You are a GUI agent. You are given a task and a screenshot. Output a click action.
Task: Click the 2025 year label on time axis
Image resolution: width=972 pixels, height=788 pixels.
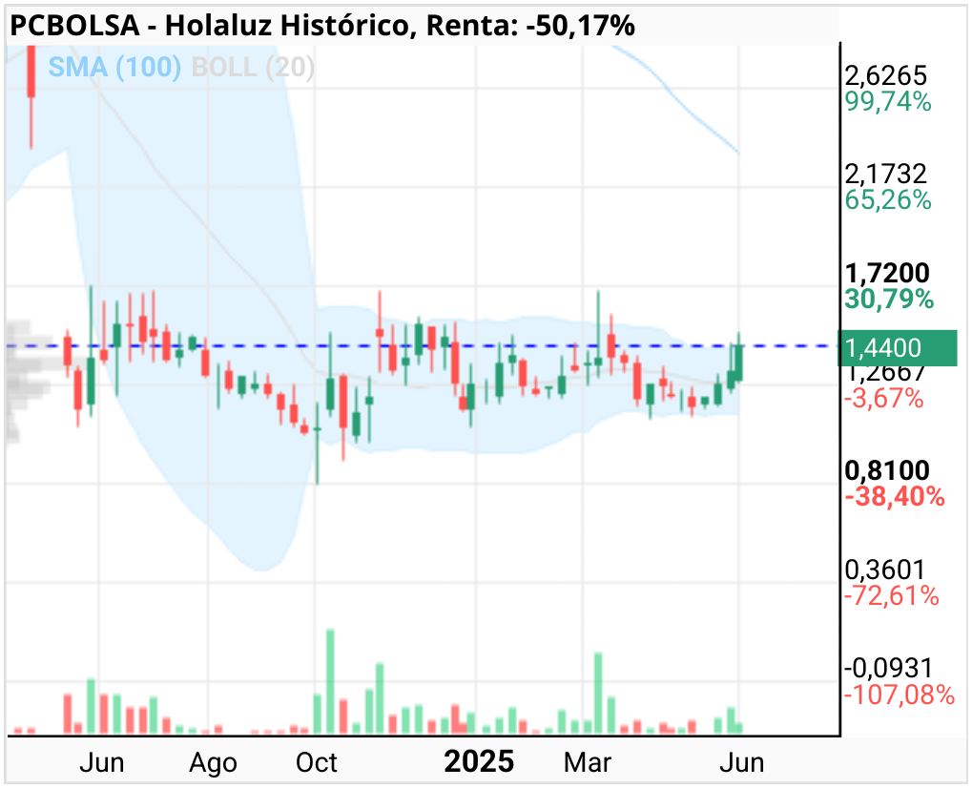(x=479, y=762)
